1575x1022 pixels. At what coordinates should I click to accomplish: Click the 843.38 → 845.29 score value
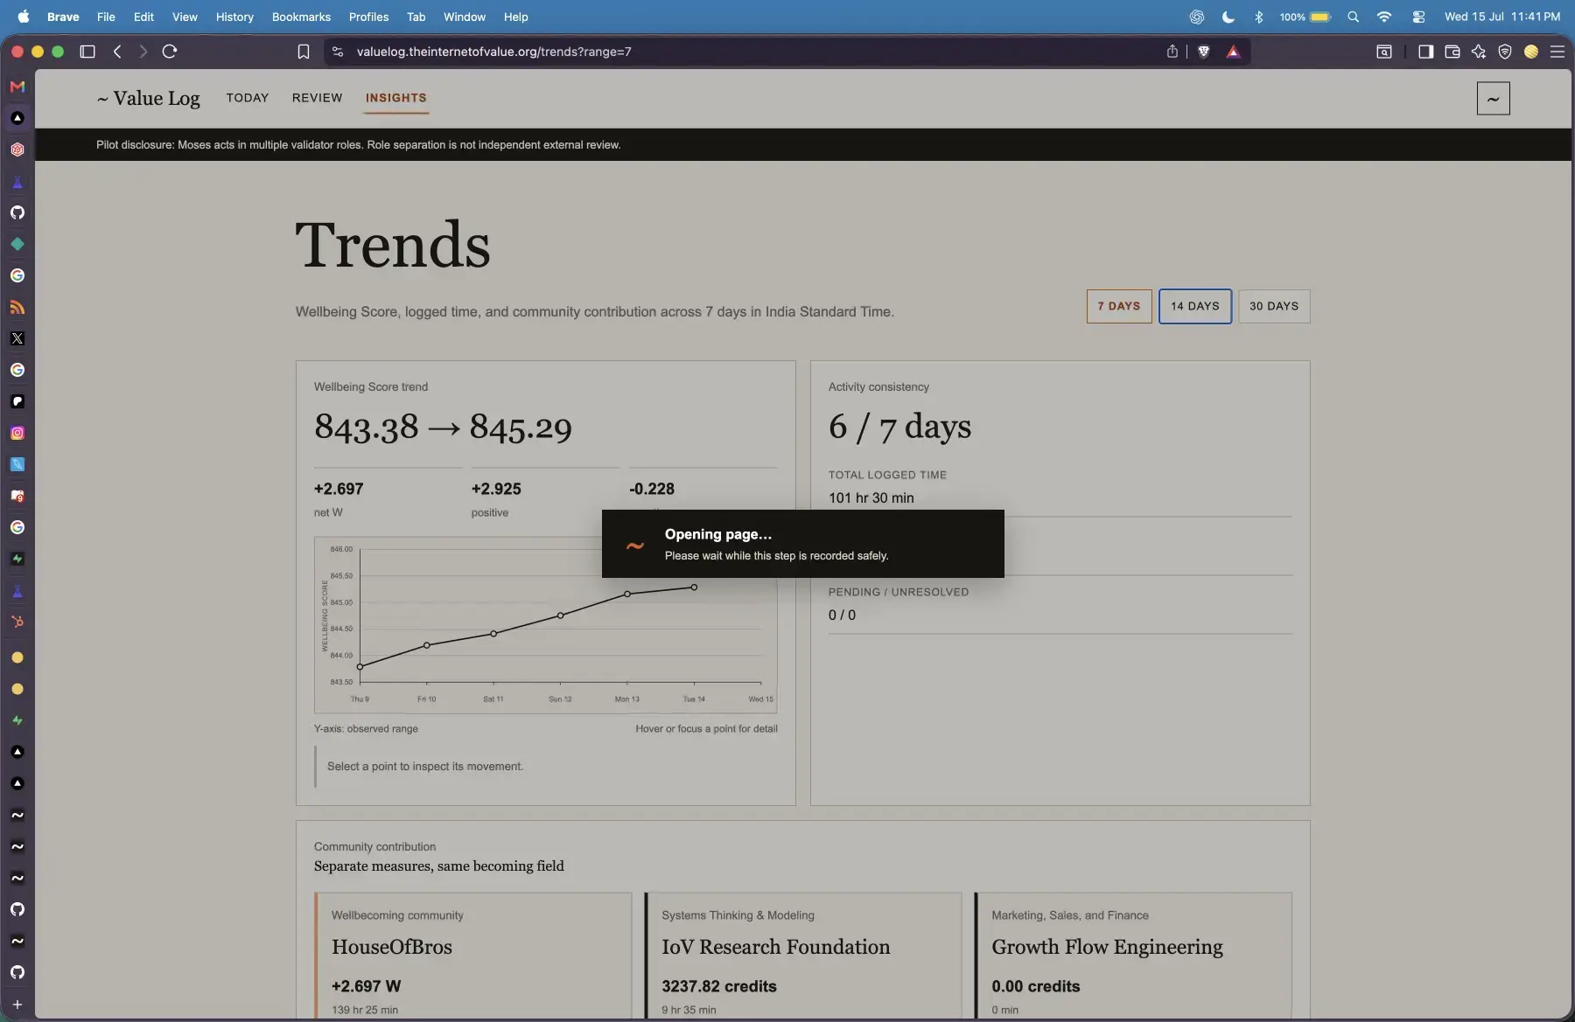tap(443, 427)
